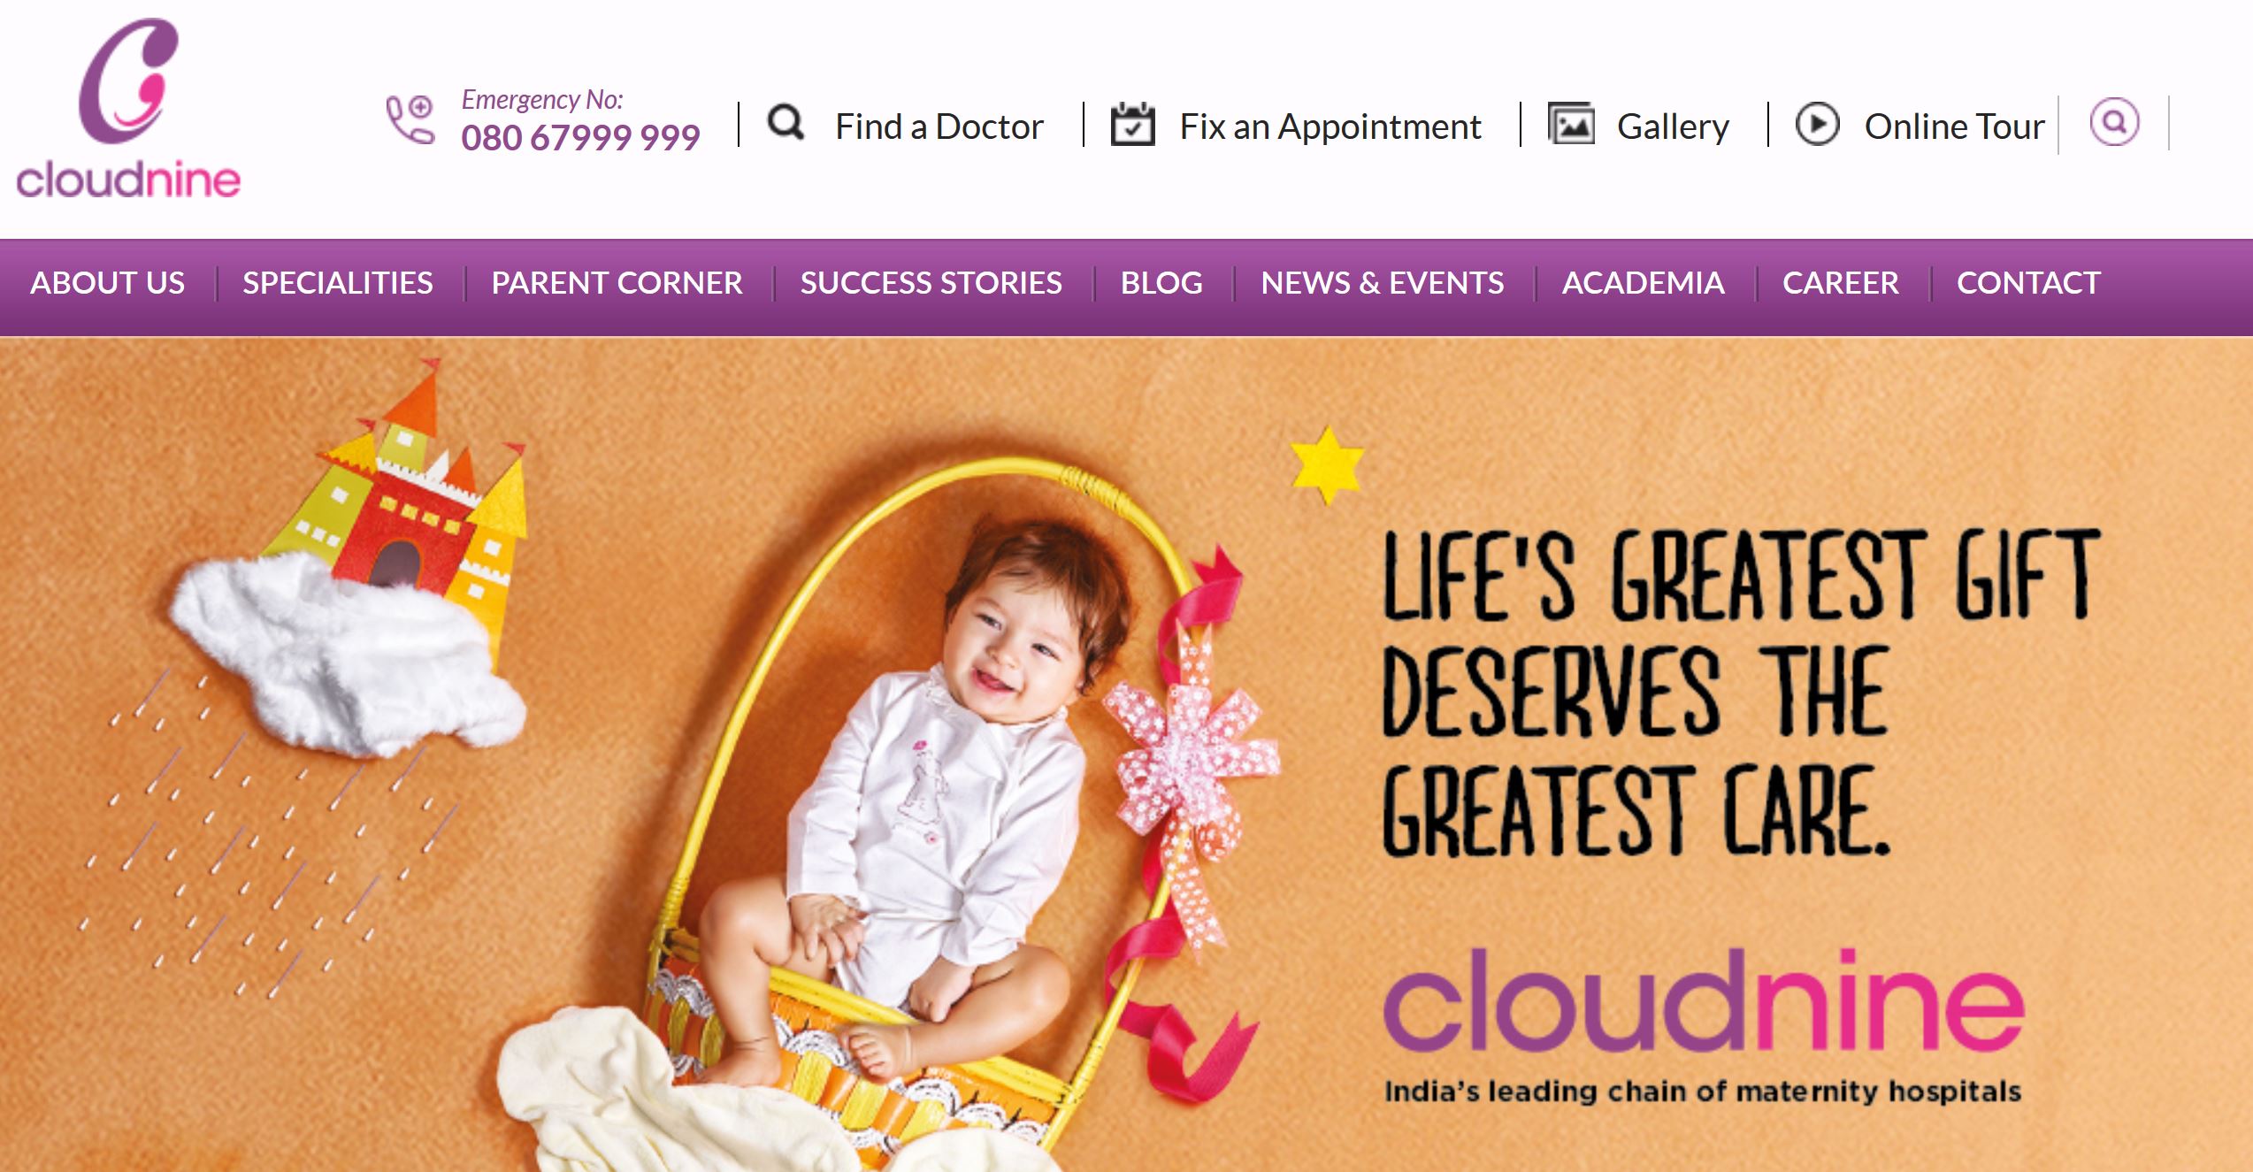Click the emergency phone icon

tap(410, 119)
